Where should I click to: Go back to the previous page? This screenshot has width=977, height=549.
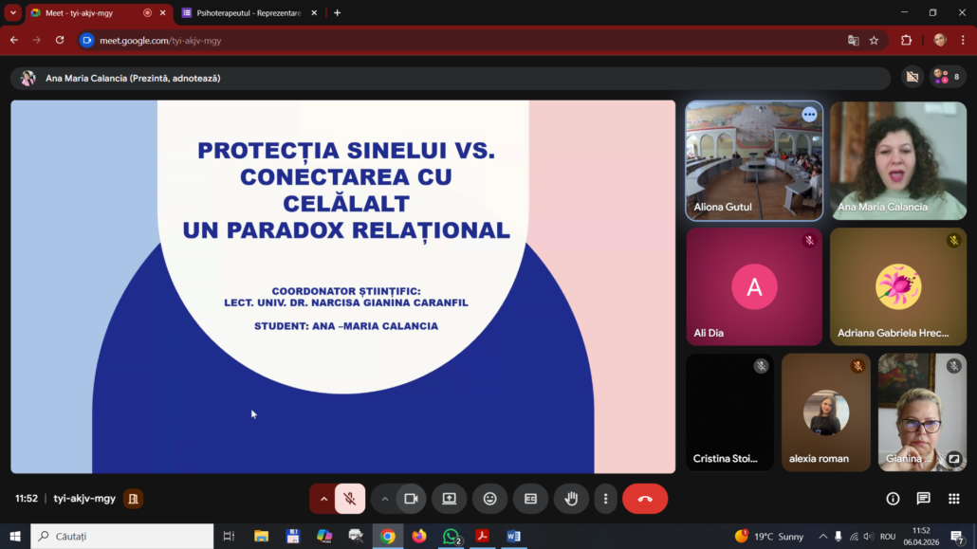coord(14,41)
